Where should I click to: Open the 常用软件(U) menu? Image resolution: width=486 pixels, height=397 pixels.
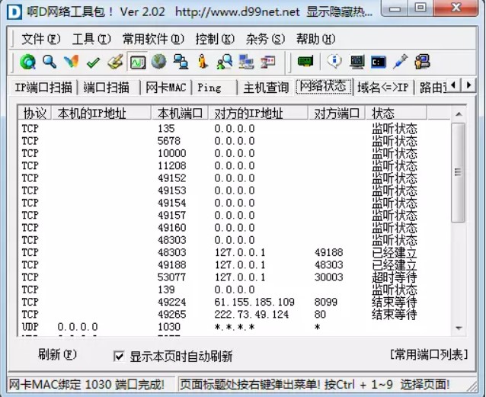[x=152, y=39]
